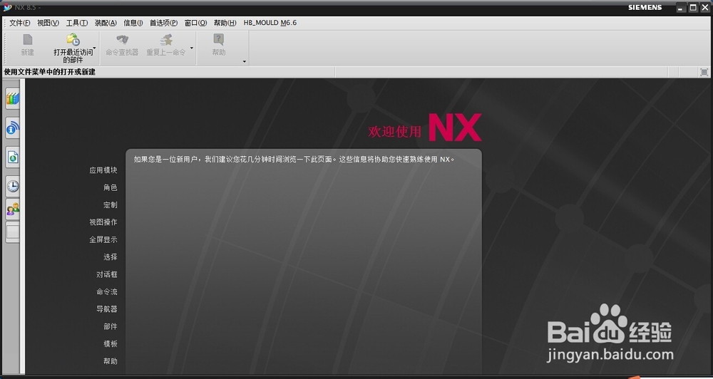Click the blank sidebar tab below Roles

pos(13,232)
